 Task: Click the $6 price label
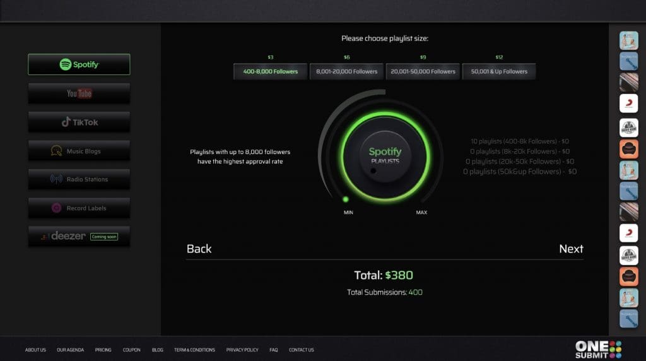click(x=346, y=57)
